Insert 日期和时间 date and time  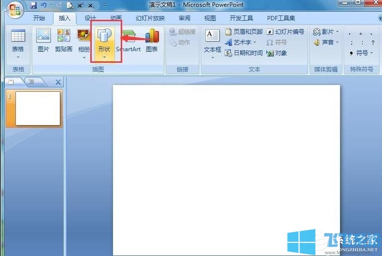[244, 53]
